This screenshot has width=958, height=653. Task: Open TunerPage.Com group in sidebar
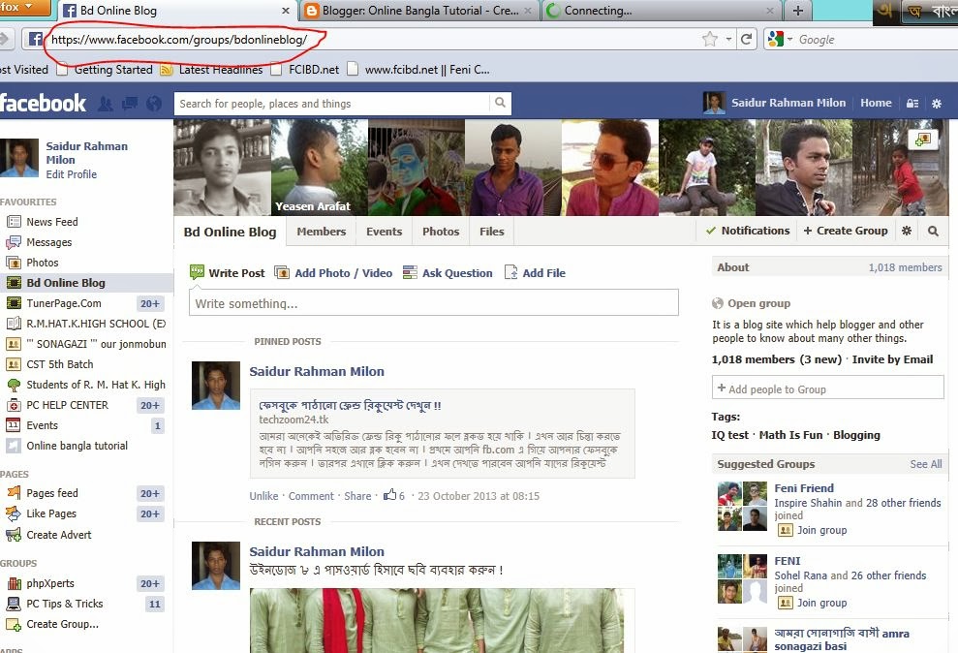64,303
